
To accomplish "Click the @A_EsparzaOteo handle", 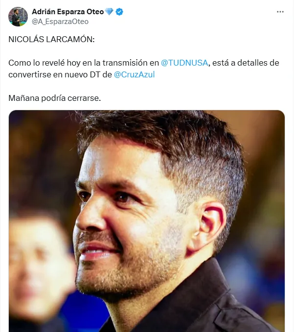I will pyautogui.click(x=60, y=22).
